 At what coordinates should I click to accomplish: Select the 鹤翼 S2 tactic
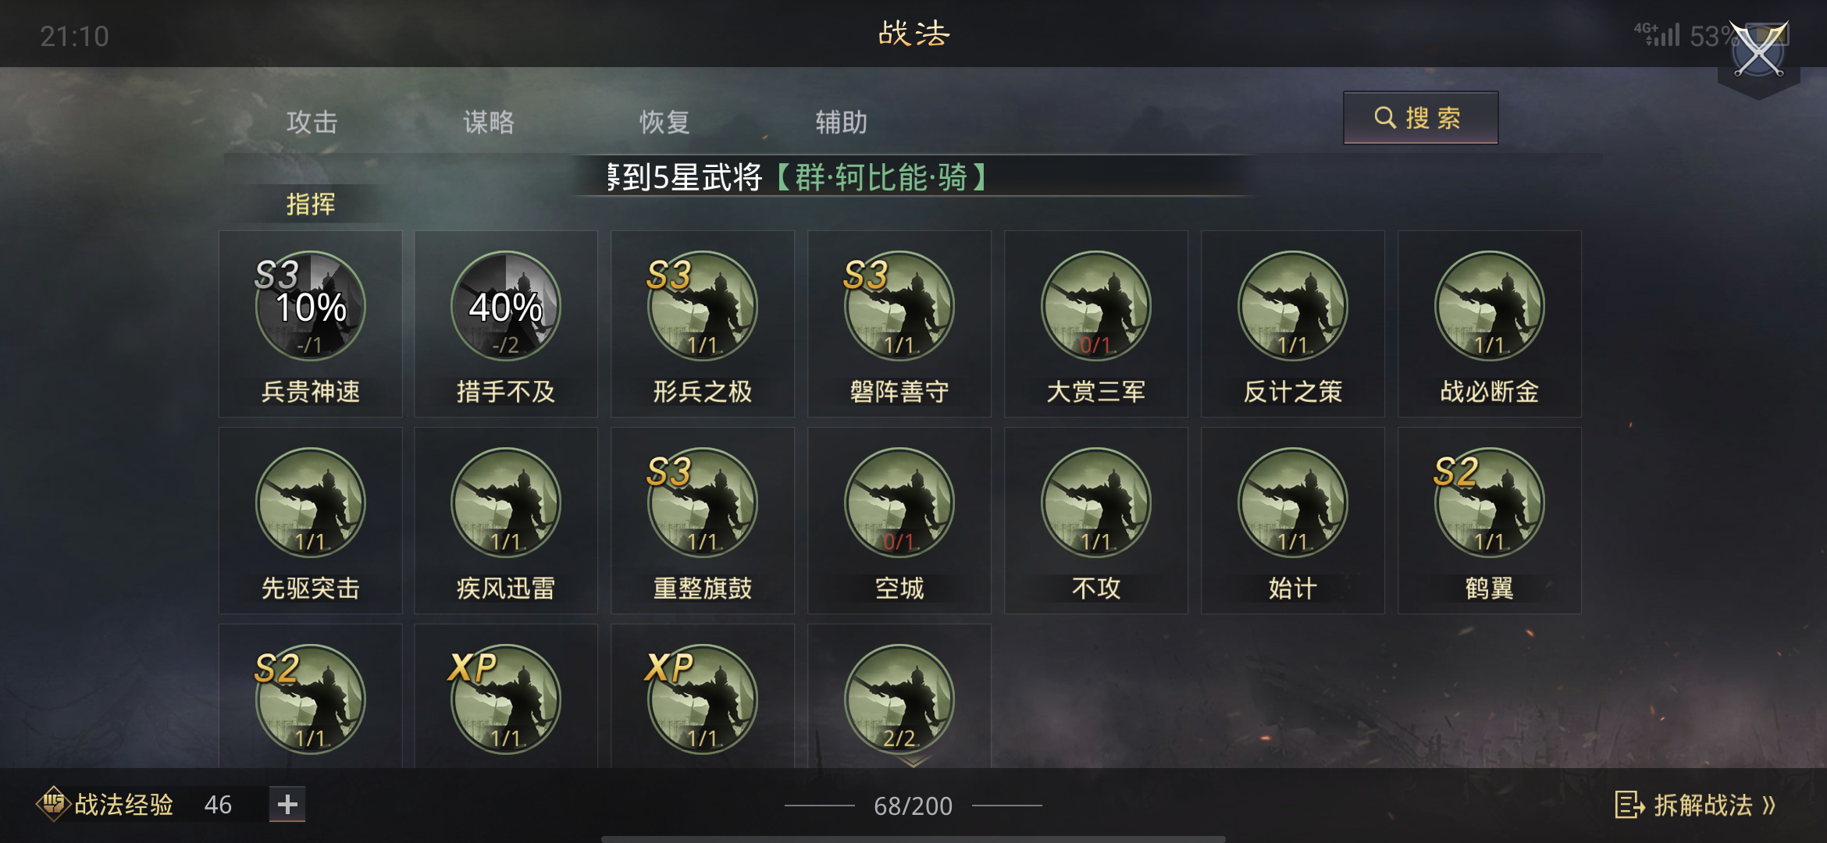pos(1490,503)
